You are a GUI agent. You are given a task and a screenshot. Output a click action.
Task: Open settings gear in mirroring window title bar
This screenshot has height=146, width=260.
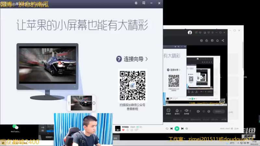(136, 3)
